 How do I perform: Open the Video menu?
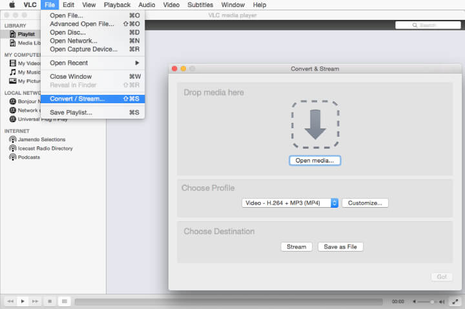(x=171, y=5)
